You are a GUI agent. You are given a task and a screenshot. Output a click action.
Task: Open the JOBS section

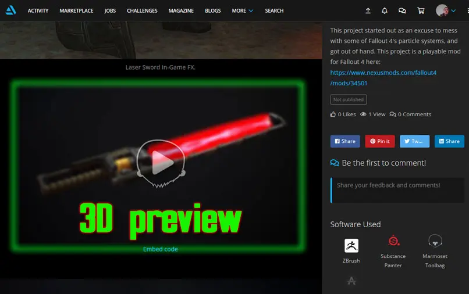(x=110, y=11)
